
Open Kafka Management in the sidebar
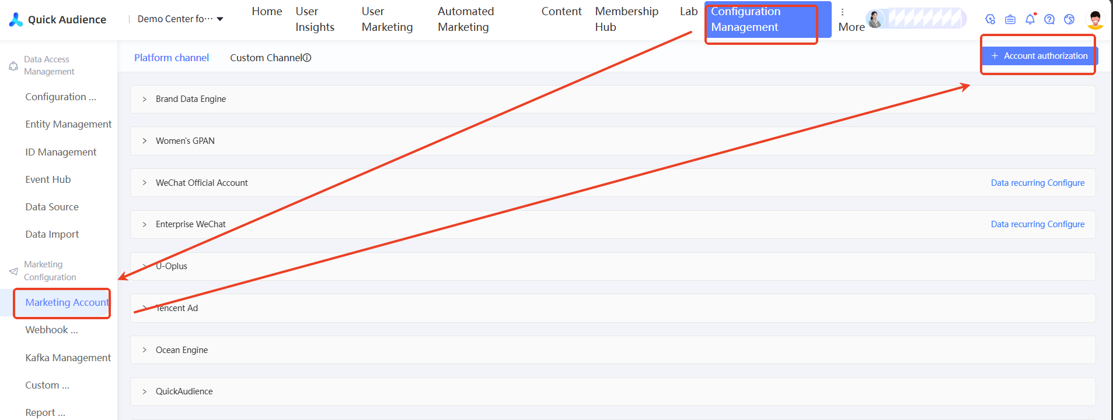[68, 358]
